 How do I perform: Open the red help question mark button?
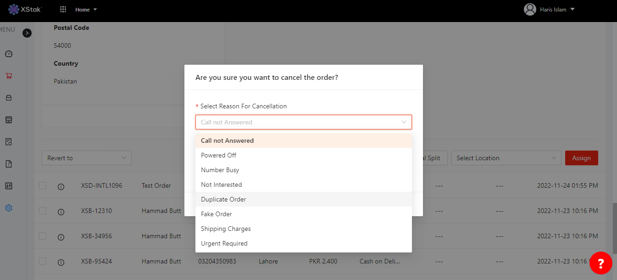coord(600,263)
